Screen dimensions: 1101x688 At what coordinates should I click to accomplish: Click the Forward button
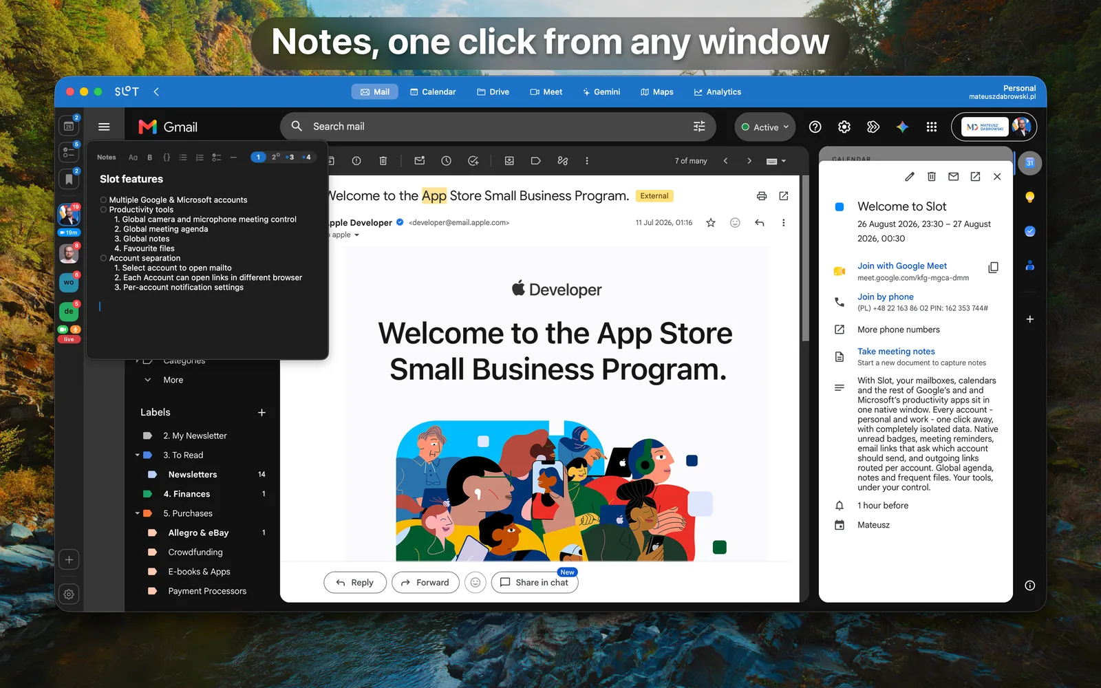pyautogui.click(x=425, y=583)
